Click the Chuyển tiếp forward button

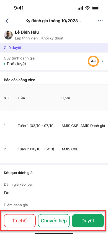pos(54,221)
